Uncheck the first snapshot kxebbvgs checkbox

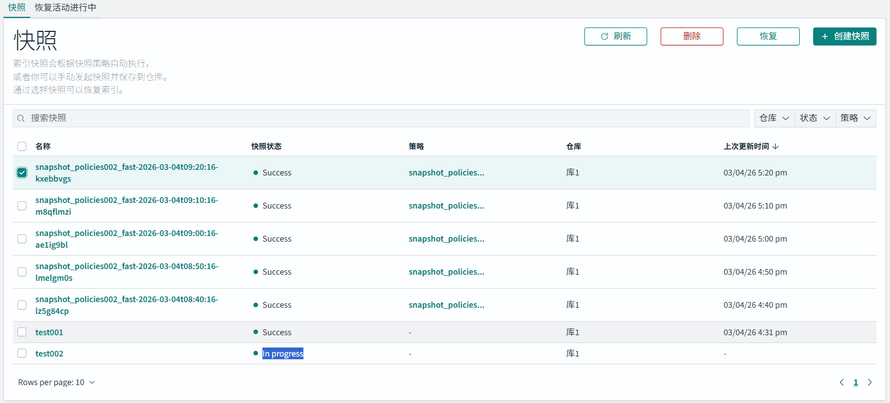(22, 173)
